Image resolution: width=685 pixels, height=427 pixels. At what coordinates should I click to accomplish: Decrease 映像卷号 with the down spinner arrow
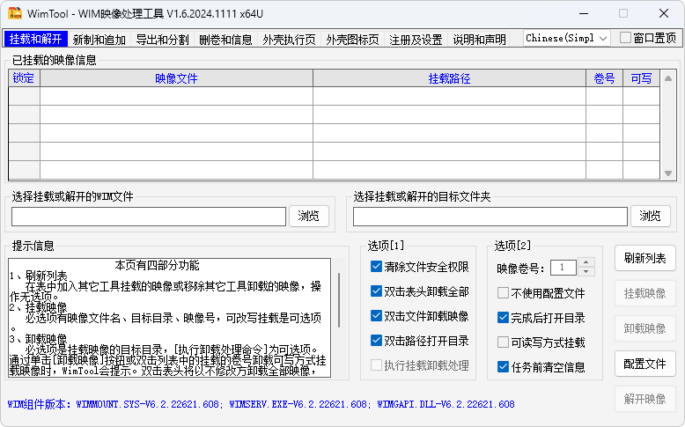586,271
